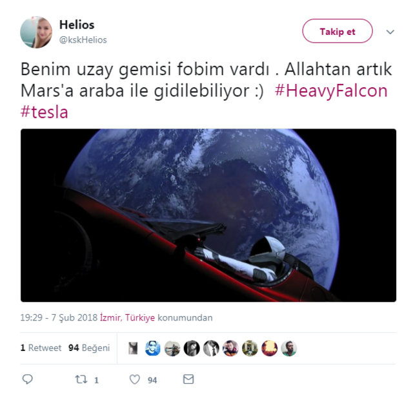Open the orange sunset liker avatar

tap(270, 348)
